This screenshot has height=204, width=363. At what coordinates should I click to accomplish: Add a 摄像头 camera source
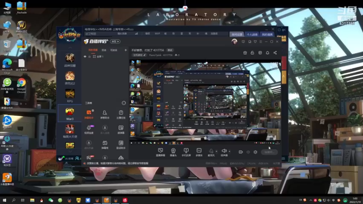coord(173,152)
